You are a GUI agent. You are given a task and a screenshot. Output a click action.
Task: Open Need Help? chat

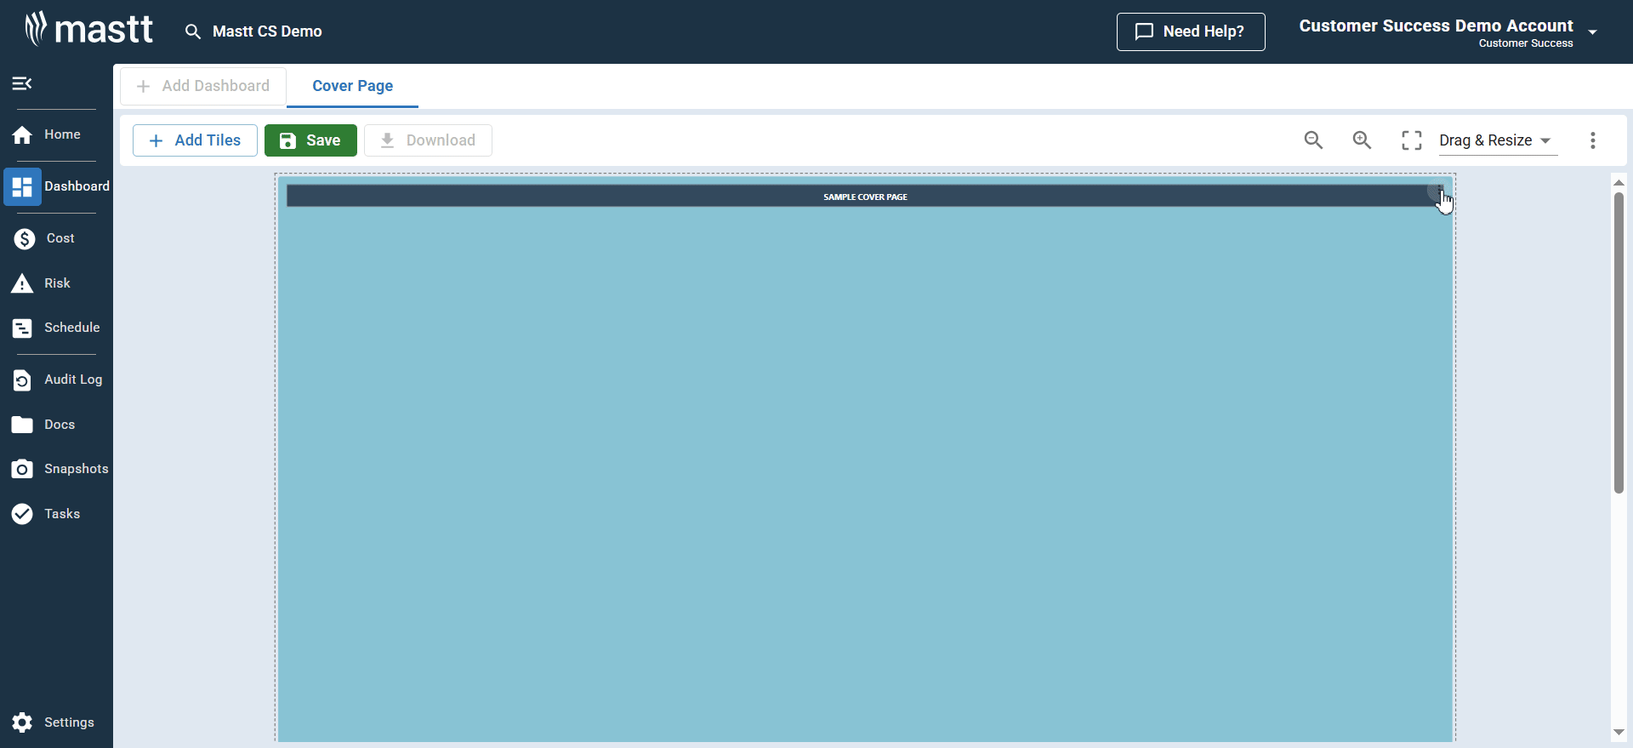(1191, 31)
